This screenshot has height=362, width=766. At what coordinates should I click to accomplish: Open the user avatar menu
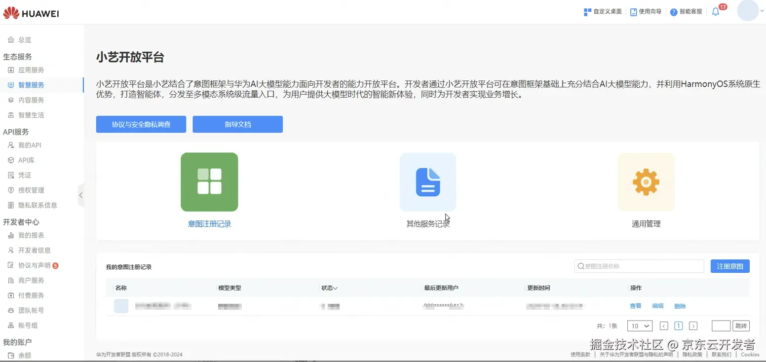click(x=747, y=11)
